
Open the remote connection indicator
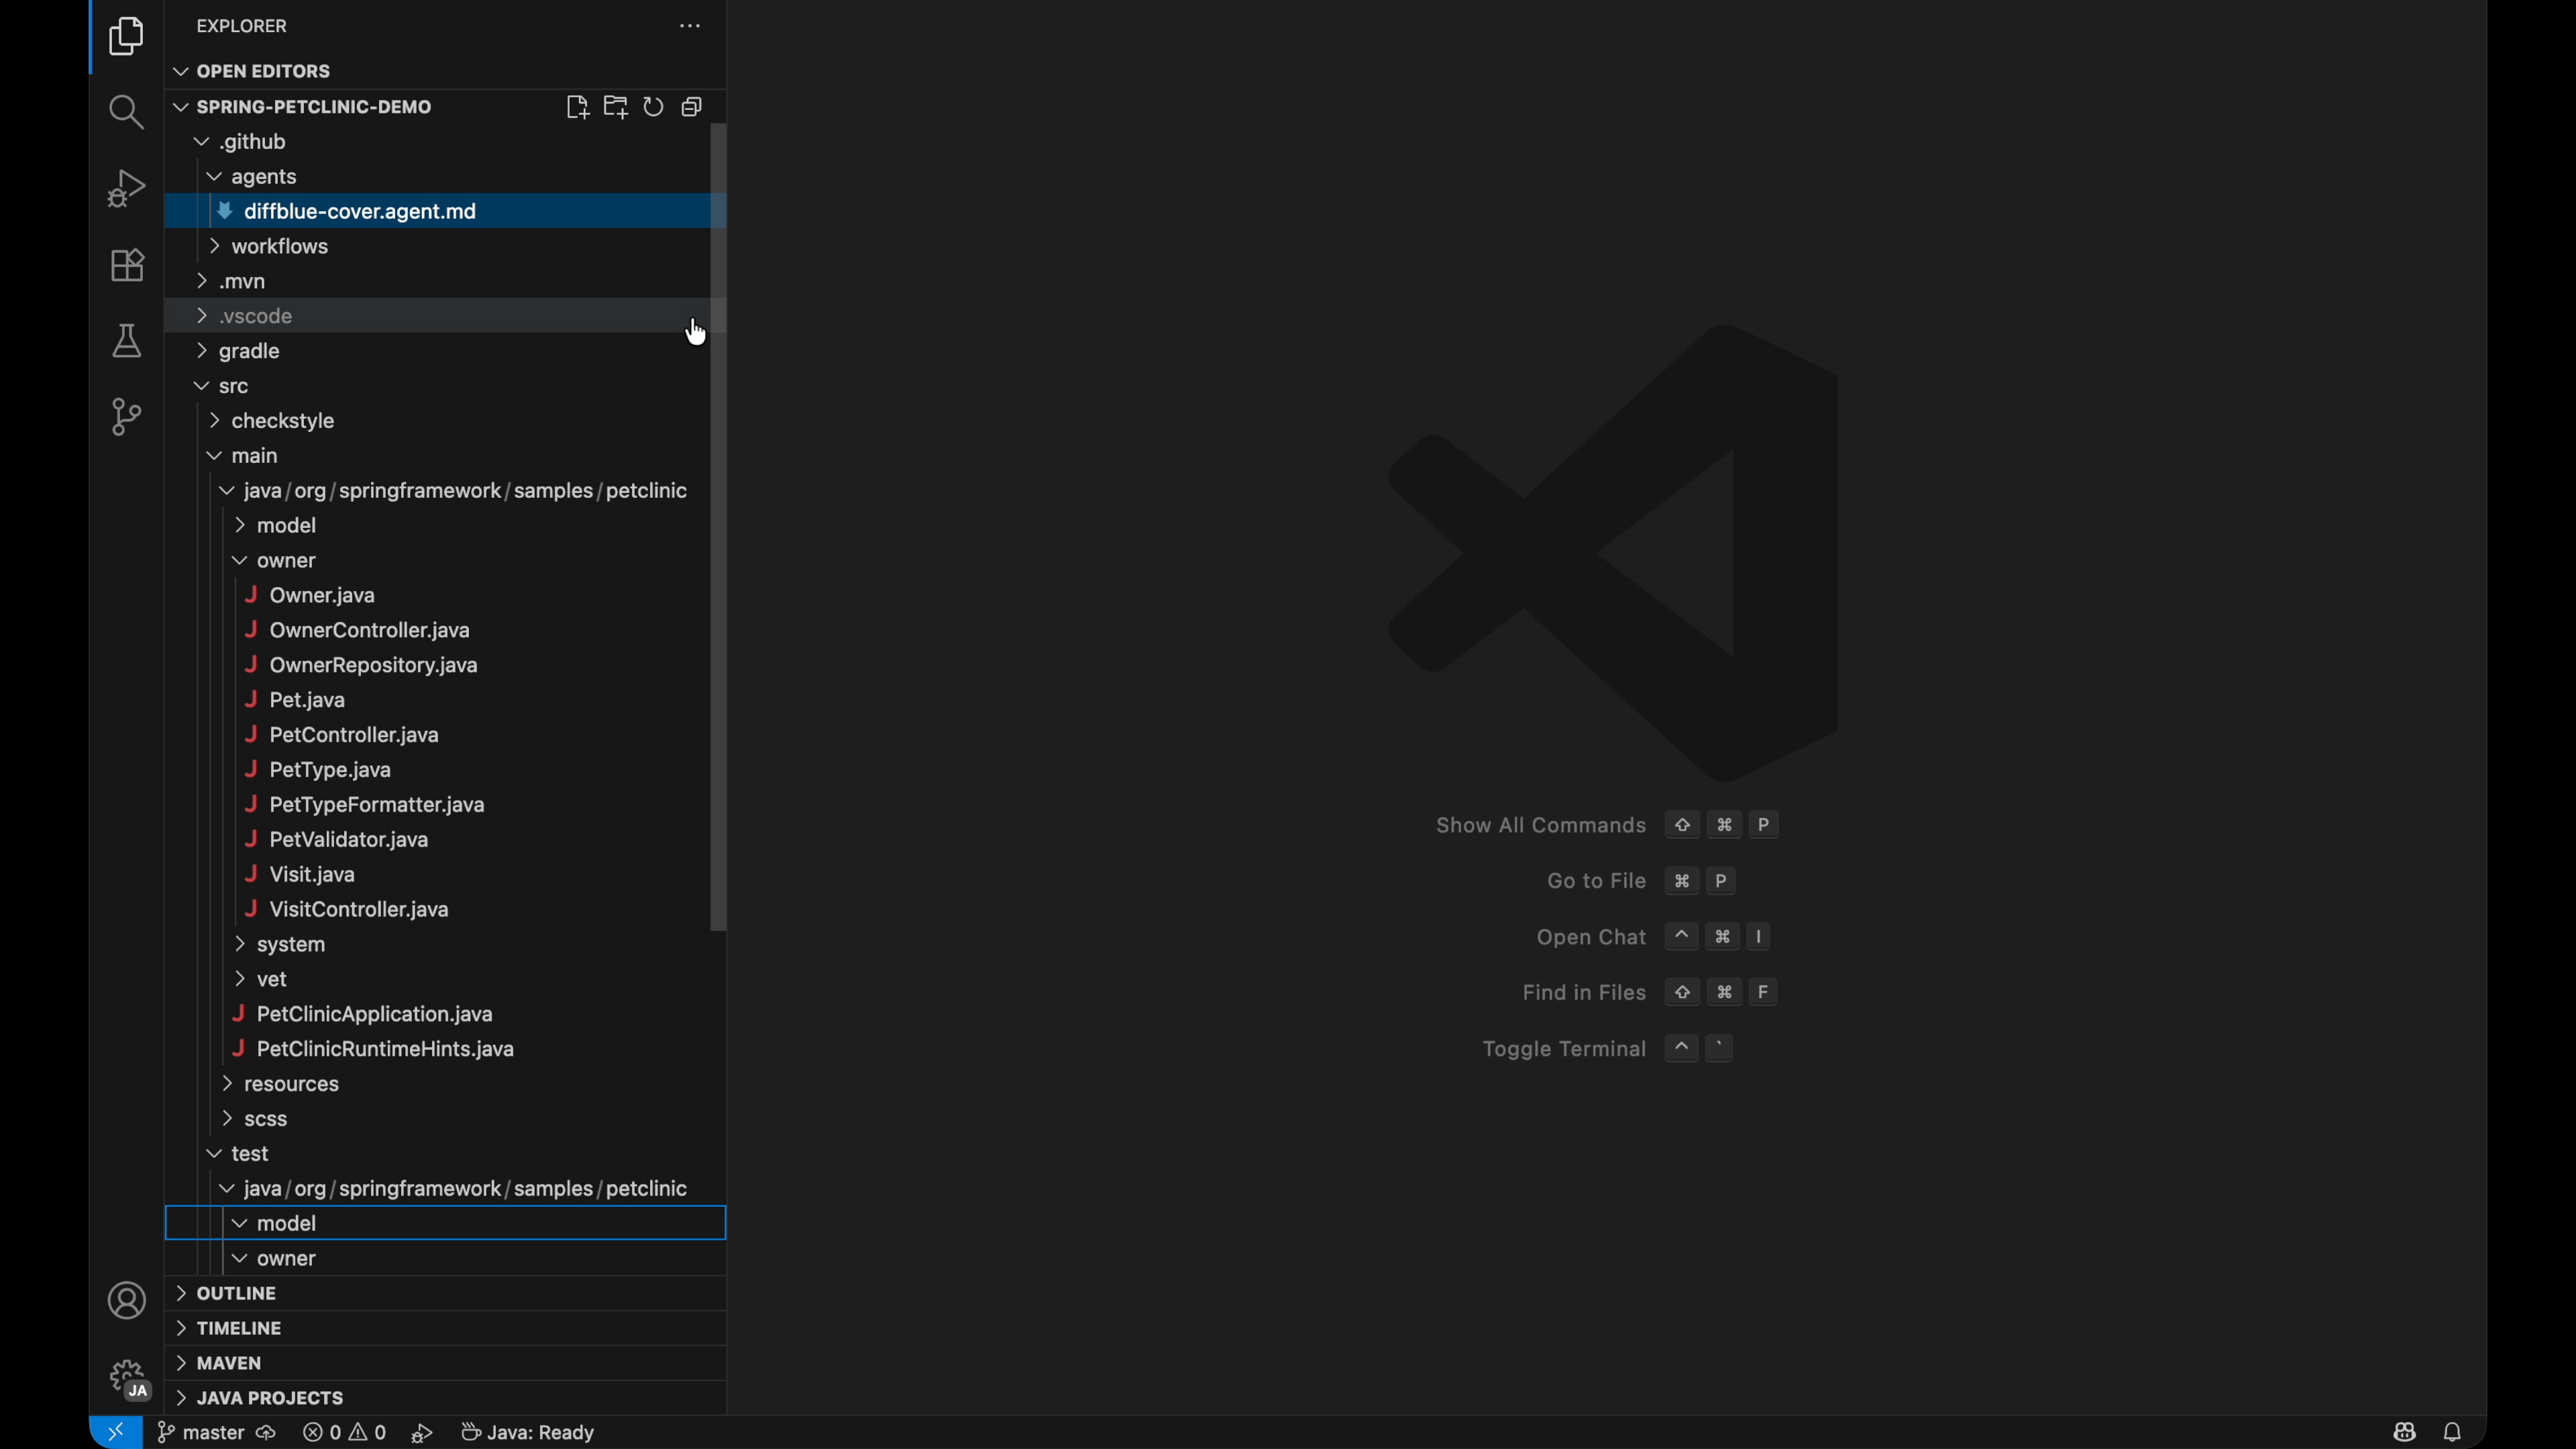point(115,1431)
